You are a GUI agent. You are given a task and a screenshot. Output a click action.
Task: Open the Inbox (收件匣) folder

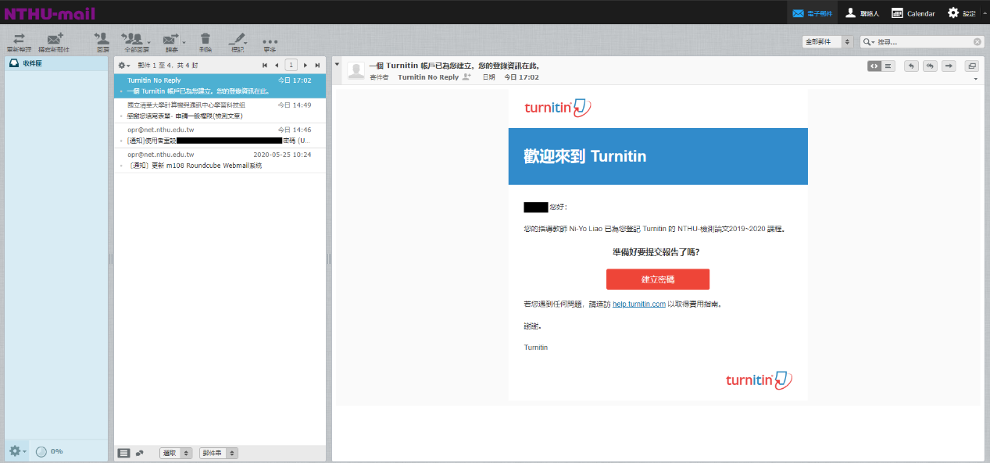point(56,63)
